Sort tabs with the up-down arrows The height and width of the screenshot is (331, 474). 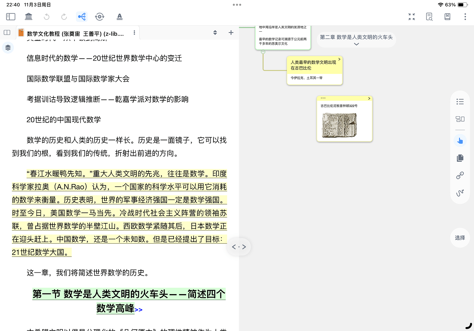(215, 33)
